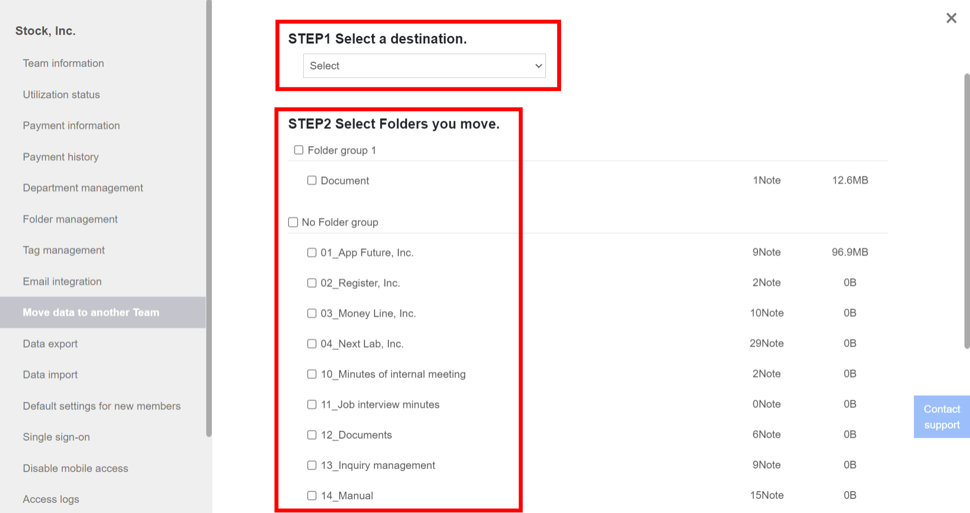Click the Contact support button
Screen dimensions: 970x513
coord(941,416)
